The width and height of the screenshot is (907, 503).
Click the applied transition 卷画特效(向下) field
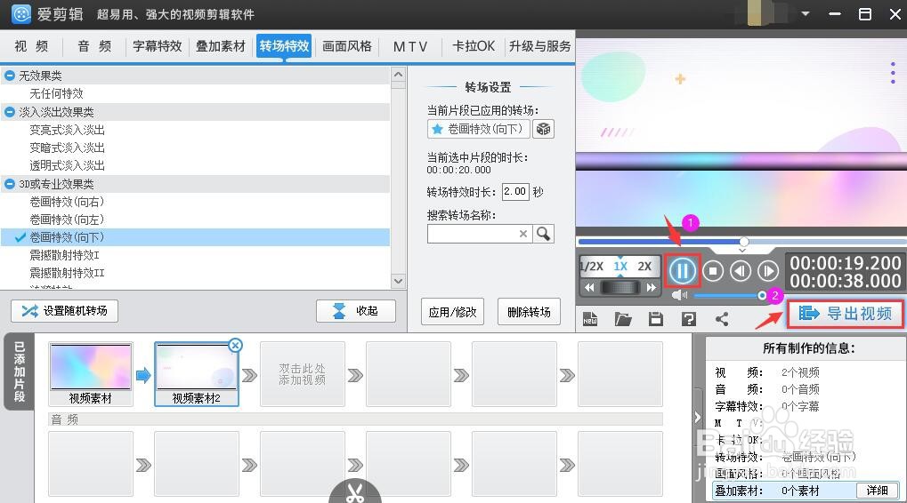pyautogui.click(x=478, y=129)
